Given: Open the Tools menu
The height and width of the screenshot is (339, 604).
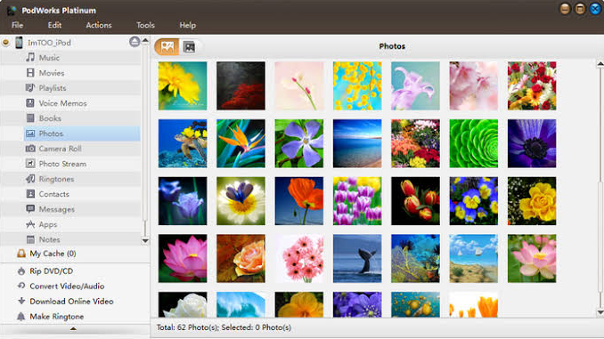Looking at the screenshot, I should (145, 25).
